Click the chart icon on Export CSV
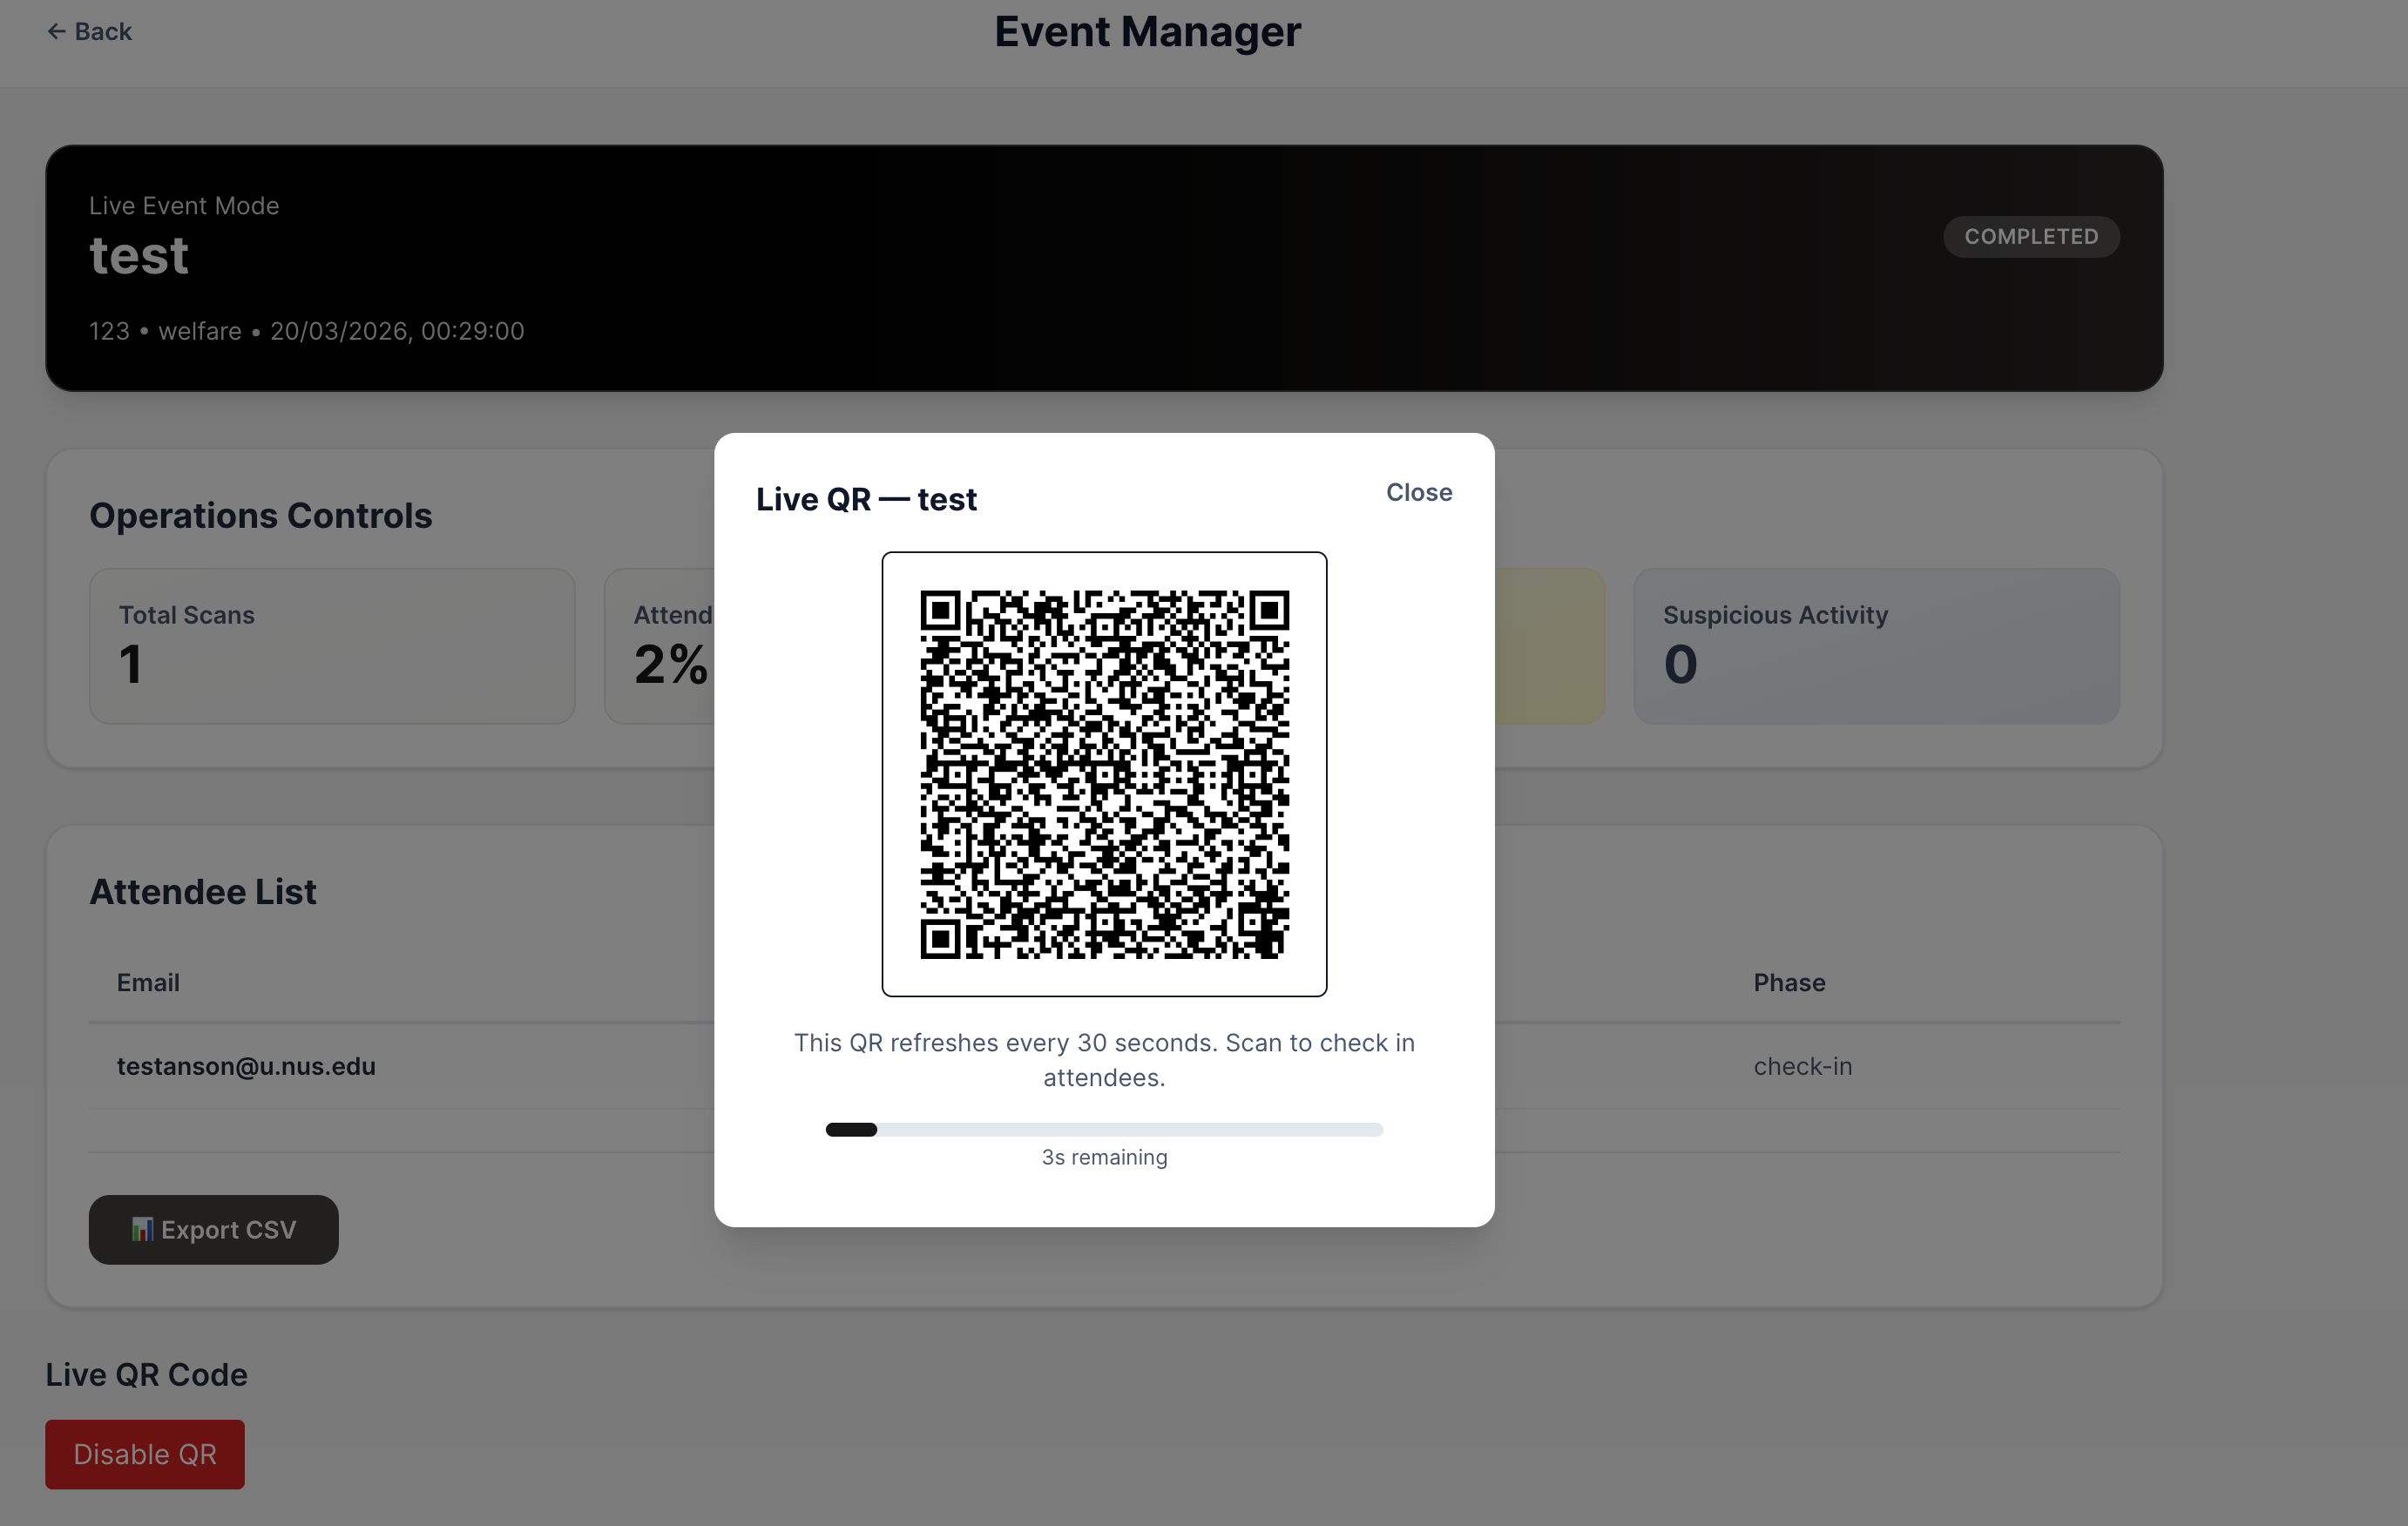 [x=142, y=1230]
